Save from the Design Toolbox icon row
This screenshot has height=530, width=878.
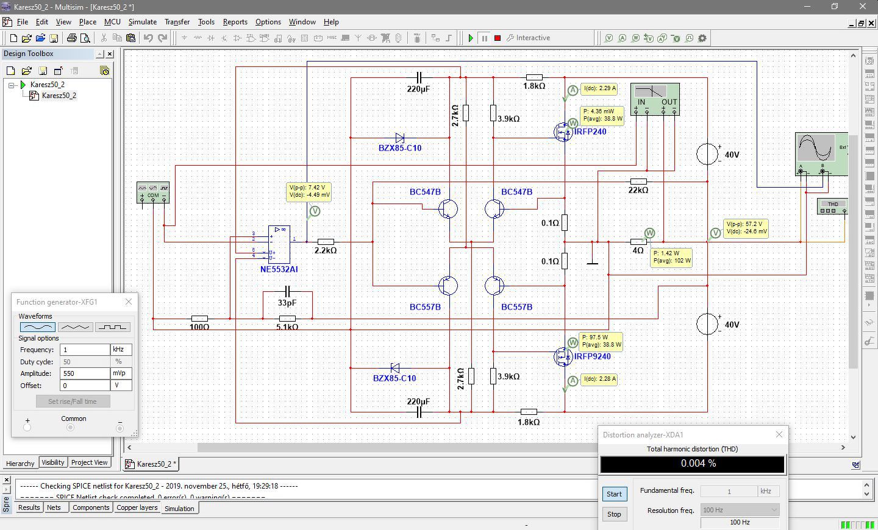(43, 71)
